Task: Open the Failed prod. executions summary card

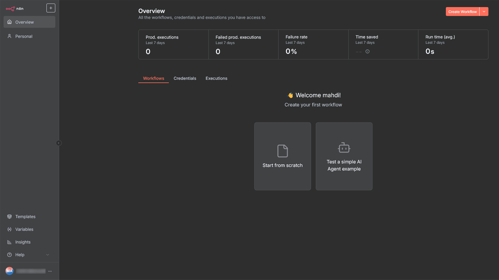Action: click(243, 45)
